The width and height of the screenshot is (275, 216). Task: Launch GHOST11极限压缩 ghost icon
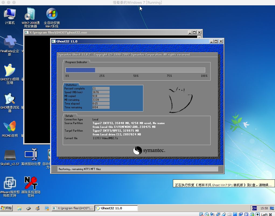10,74
